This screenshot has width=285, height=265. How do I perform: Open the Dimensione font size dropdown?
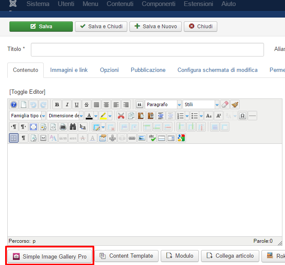coord(65,116)
